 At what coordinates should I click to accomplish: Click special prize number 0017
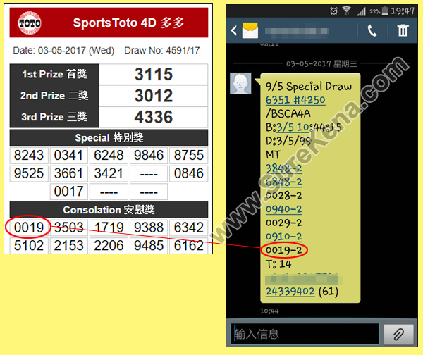(68, 192)
